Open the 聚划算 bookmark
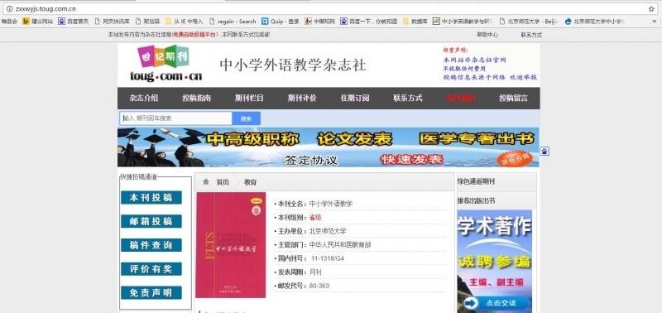The width and height of the screenshot is (662, 313). 147,22
